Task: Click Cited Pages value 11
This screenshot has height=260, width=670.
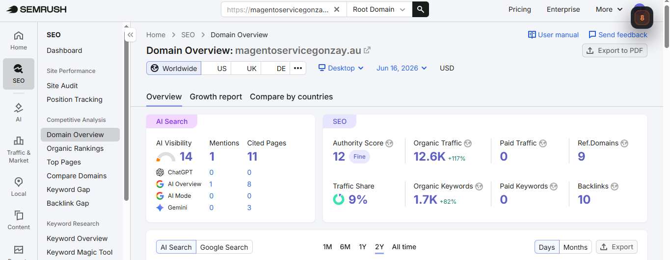Action: point(252,157)
